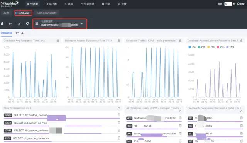Lock the Database Access Successful Rate panel
247x143 pixels.
pyautogui.click(x=119, y=41)
